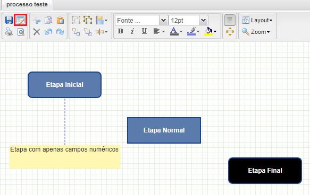310x195 pixels.
Task: Expand the text alignment dropdown arrow
Action: [163, 31]
